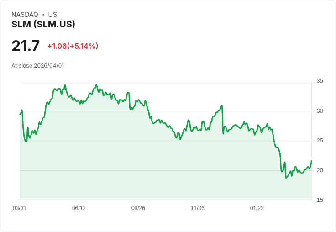336x232 pixels.
Task: Open the SLM (SLM.US) stock title
Action: [x=43, y=25]
